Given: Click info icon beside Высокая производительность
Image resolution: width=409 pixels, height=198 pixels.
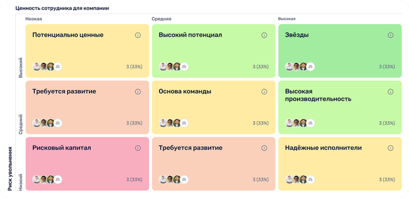Looking at the screenshot, I should [390, 91].
